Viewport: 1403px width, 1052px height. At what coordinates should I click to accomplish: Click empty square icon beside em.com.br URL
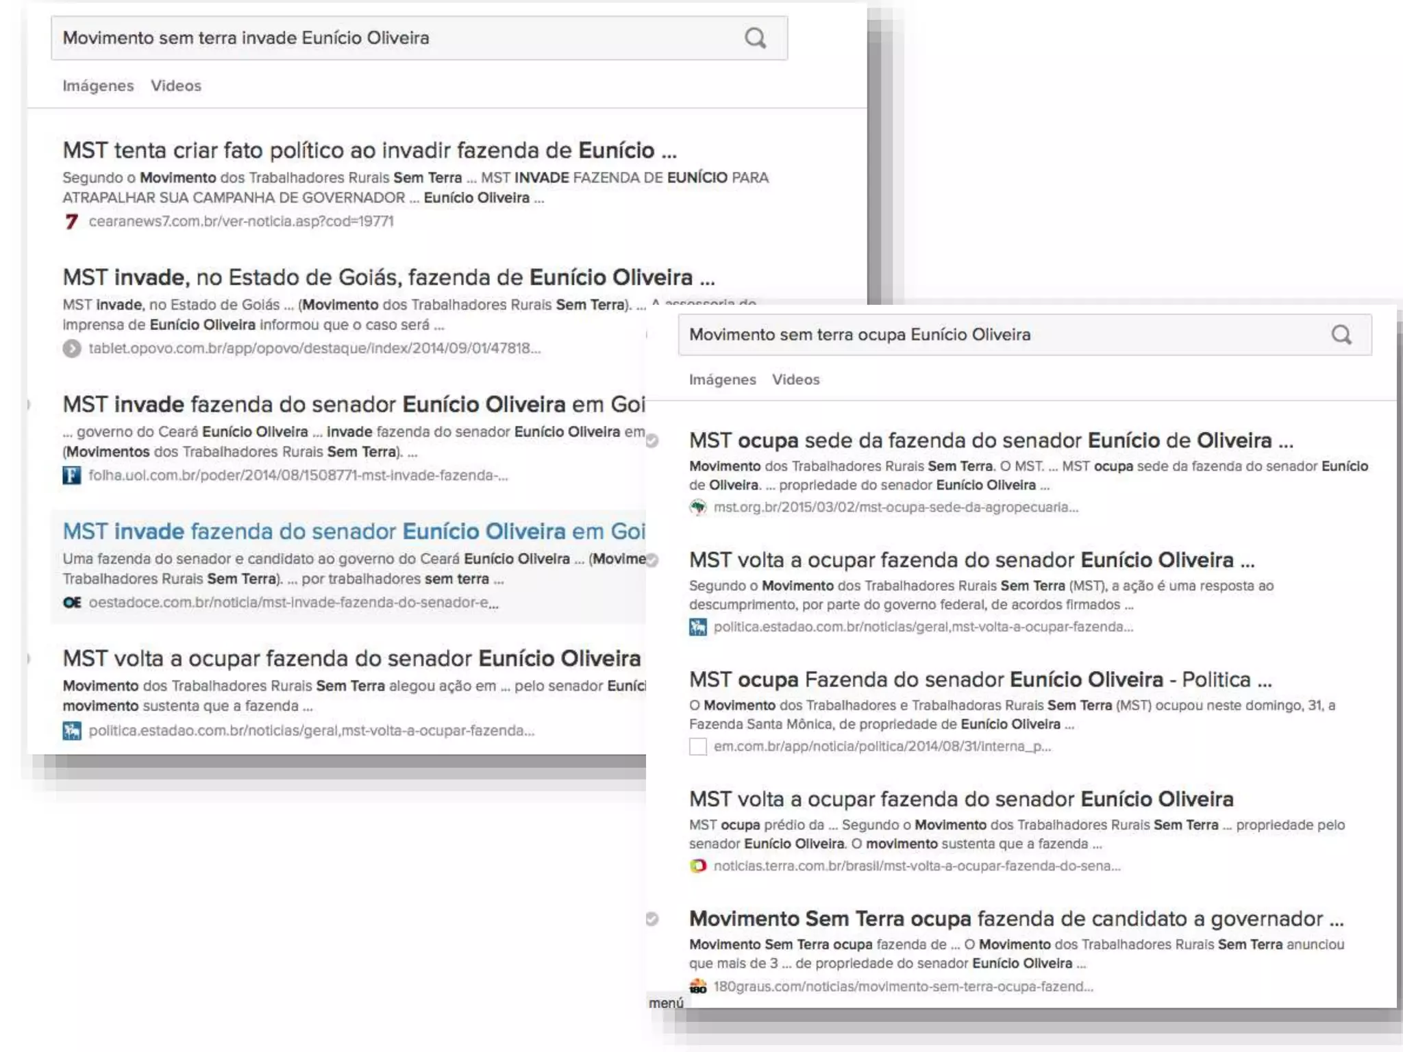coord(697,747)
